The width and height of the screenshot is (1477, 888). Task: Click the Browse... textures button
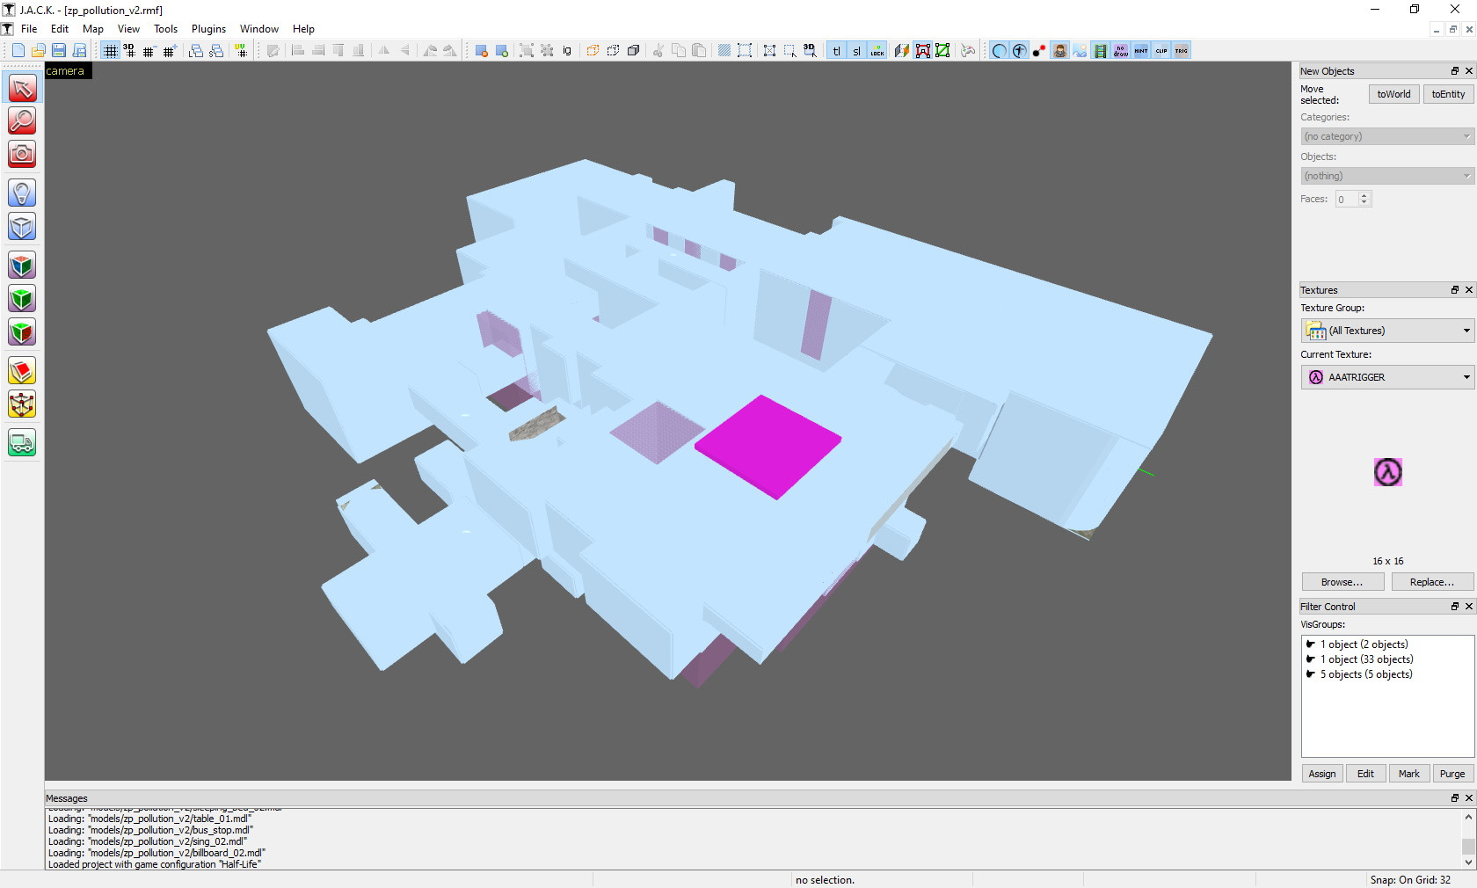(x=1342, y=582)
